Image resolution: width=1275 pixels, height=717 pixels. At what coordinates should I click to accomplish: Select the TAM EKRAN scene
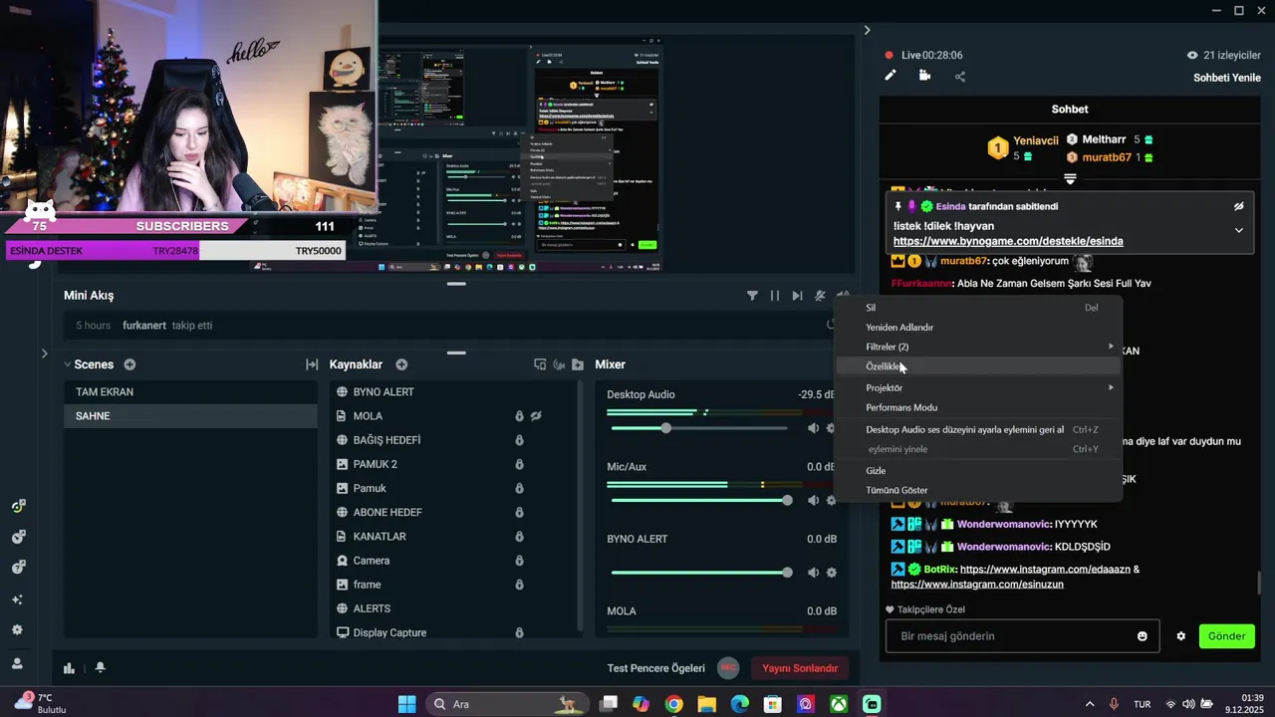pos(191,392)
